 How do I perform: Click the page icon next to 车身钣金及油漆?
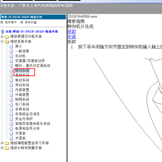[x=11, y=114]
